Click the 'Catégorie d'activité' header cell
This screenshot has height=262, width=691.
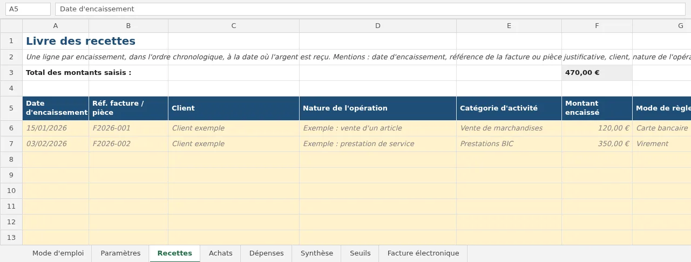pos(509,108)
